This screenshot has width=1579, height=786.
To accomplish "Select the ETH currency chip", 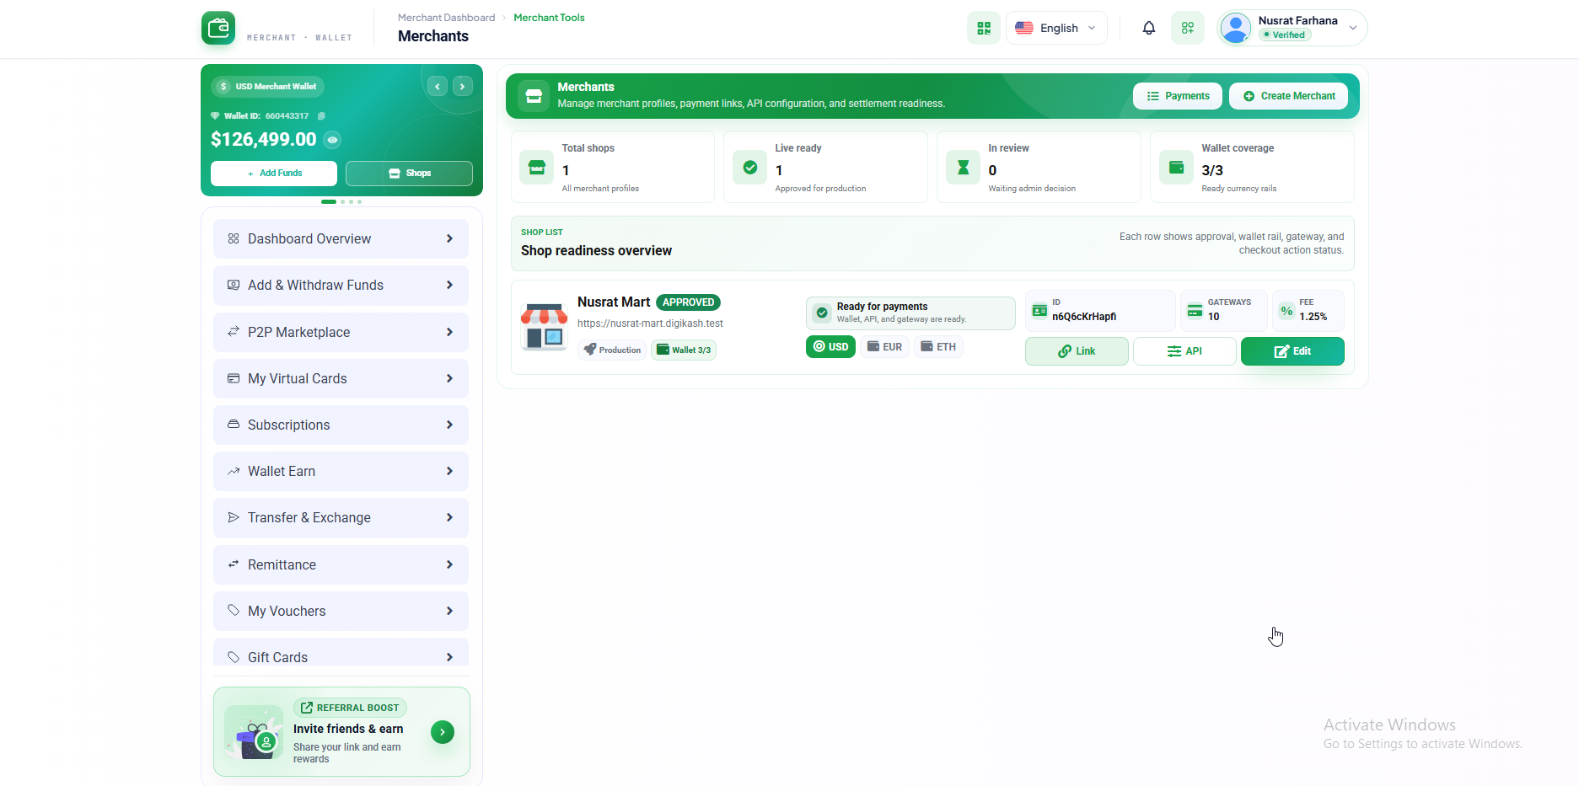I will click(x=938, y=347).
